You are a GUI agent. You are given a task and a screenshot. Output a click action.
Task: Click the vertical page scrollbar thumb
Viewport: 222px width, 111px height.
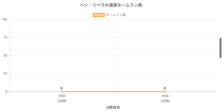point(220,48)
